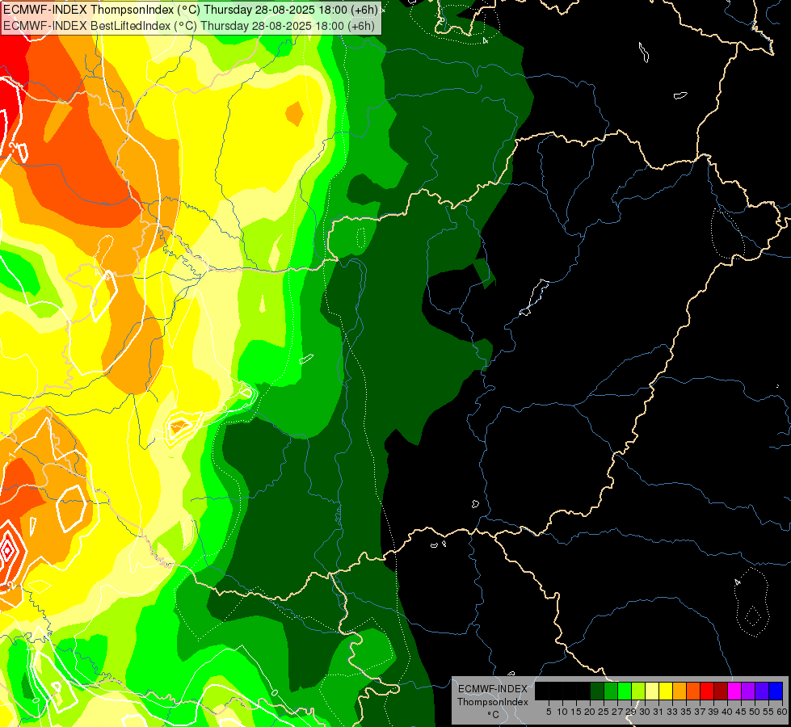Select the lime 29-30 legend swatch
Viewport: 791px width, 727px height.
tap(638, 691)
